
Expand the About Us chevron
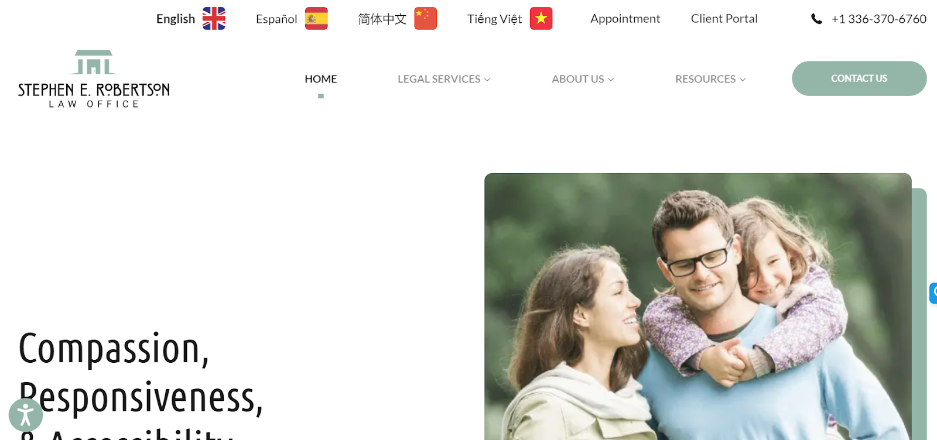point(611,80)
